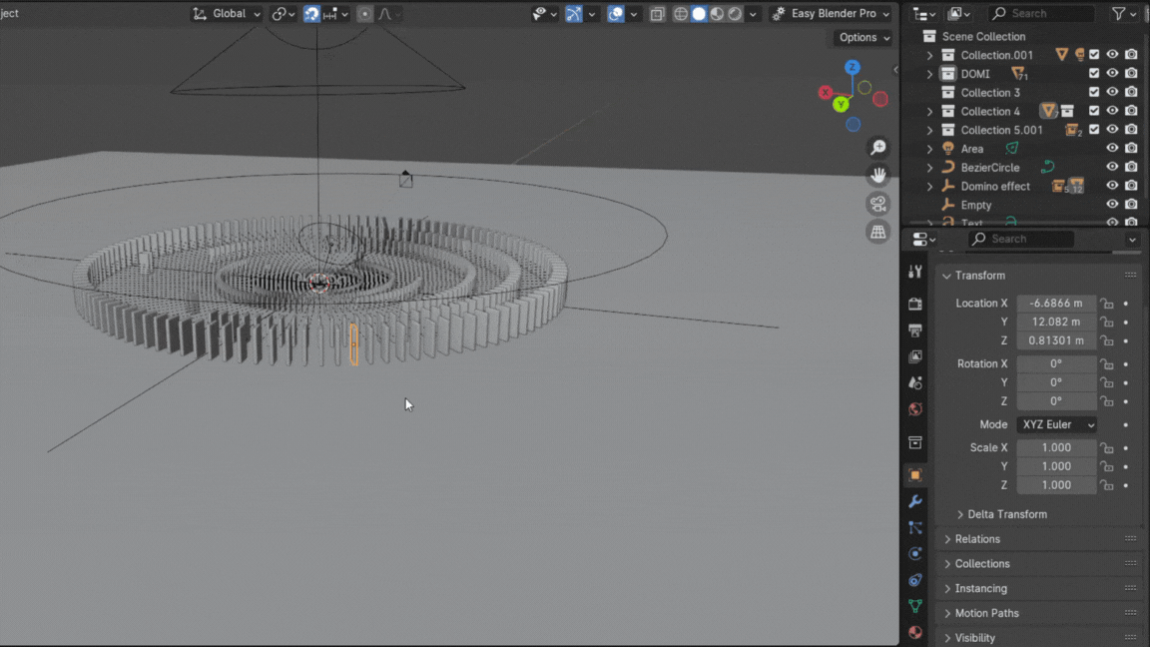Click the zoom view magnifier gizmo
This screenshot has width=1150, height=647.
878,148
